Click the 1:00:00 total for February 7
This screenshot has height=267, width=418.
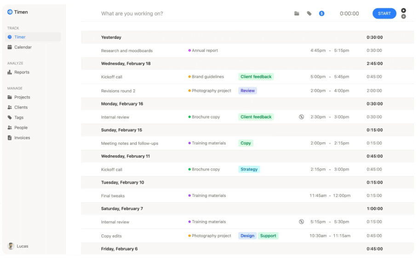point(375,209)
